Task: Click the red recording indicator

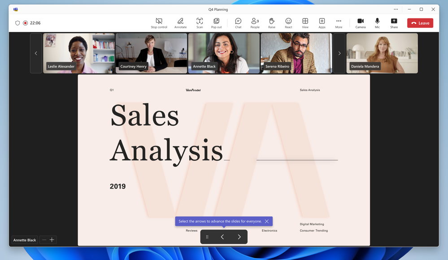Action: pyautogui.click(x=26, y=23)
